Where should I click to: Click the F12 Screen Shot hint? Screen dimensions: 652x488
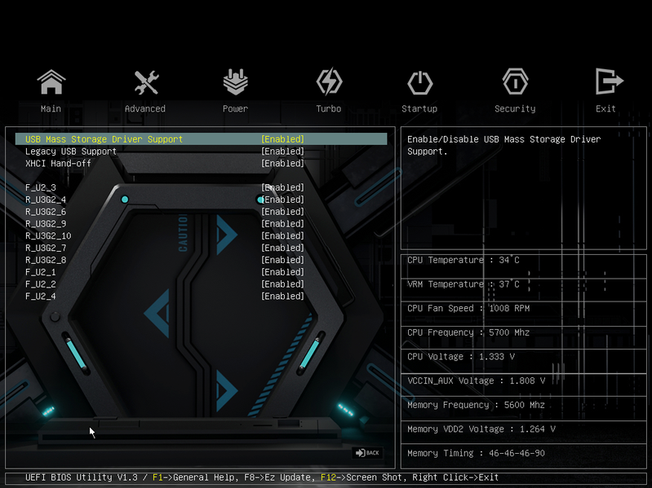362,477
